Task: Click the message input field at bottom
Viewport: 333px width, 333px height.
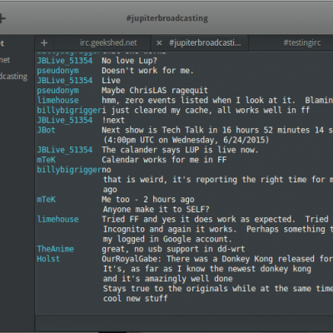Action: point(184,324)
